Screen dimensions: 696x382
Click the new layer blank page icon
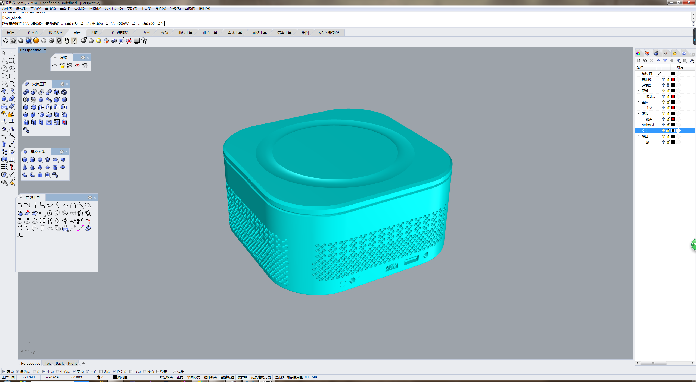tap(638, 61)
